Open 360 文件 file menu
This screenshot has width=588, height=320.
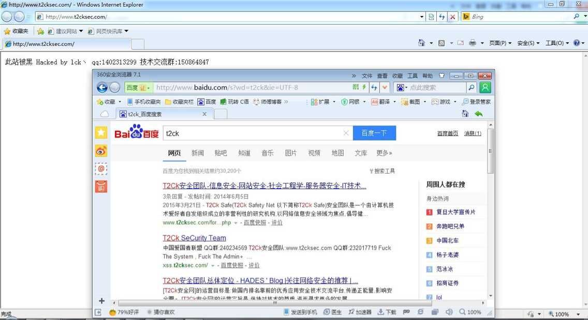367,75
